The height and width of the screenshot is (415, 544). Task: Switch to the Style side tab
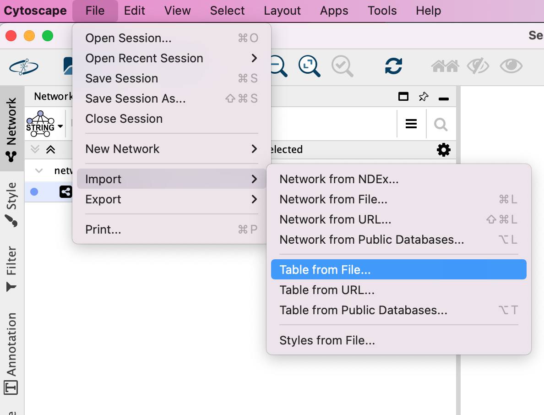[11, 203]
